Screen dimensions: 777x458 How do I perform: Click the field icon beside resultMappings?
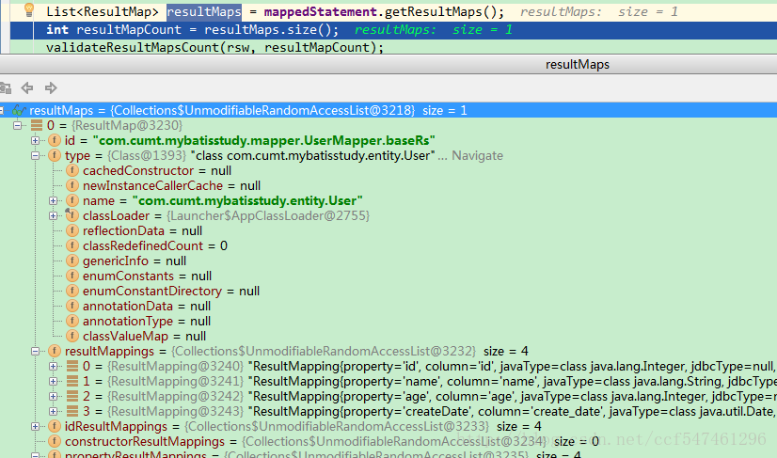tap(55, 351)
